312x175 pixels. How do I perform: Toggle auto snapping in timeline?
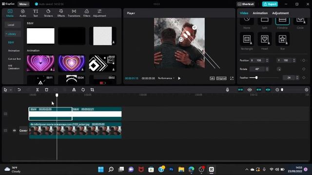pyautogui.click(x=250, y=89)
